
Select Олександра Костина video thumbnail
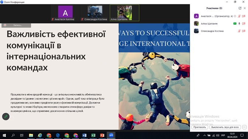95,13
